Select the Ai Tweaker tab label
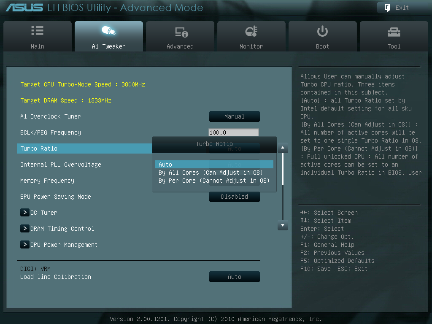This screenshot has width=432, height=324. click(108, 46)
